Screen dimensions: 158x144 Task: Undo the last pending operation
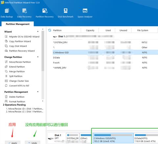(33, 143)
